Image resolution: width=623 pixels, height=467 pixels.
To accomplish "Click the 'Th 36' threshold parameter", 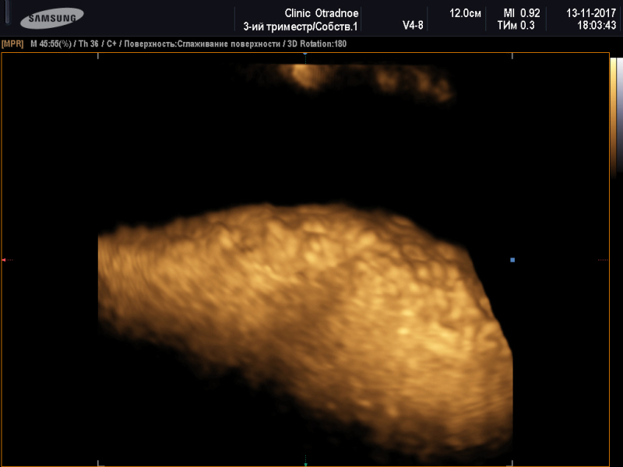I will 88,44.
